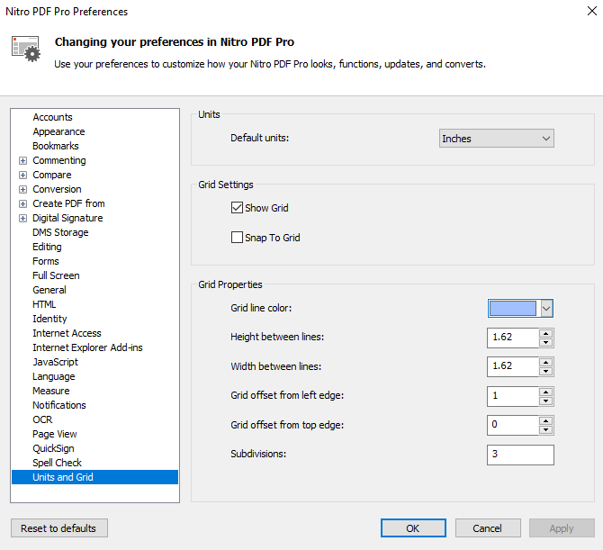Open the Commenting preferences
The height and width of the screenshot is (550, 603).
(x=58, y=160)
